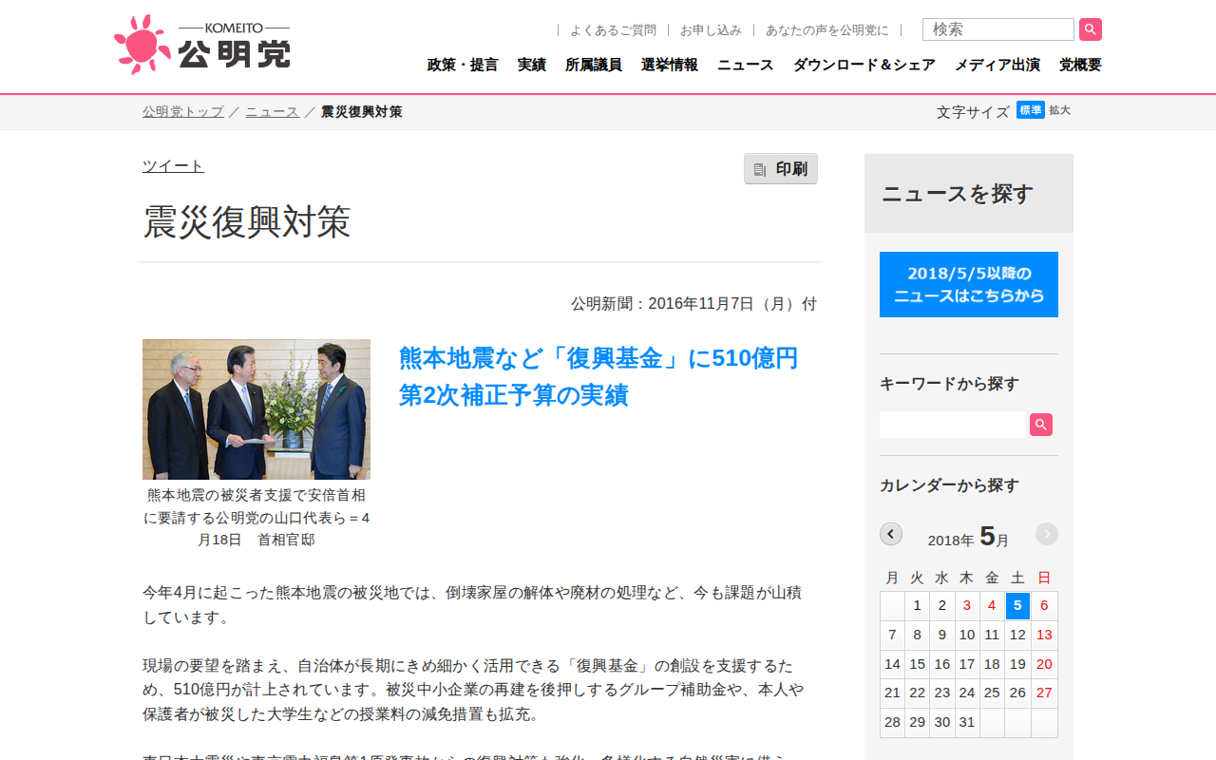This screenshot has width=1216, height=760.
Task: Select calendar date 27
Action: [1044, 693]
